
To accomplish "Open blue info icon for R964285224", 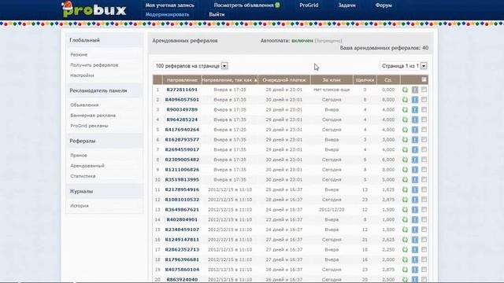I will coord(415,119).
